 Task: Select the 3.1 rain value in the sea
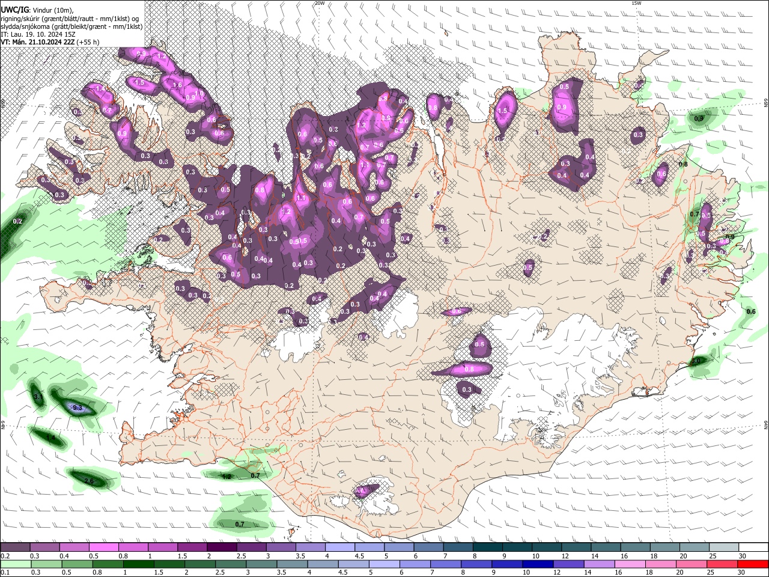coord(38,397)
